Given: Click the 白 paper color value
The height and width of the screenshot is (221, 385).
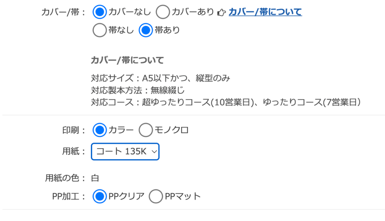Looking at the screenshot, I should pos(95,178).
